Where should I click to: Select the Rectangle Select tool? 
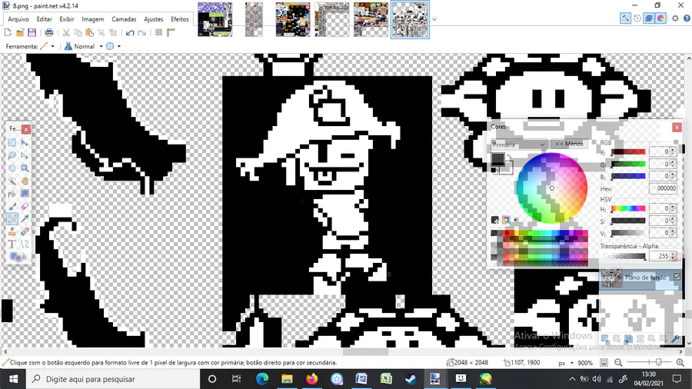[12, 142]
